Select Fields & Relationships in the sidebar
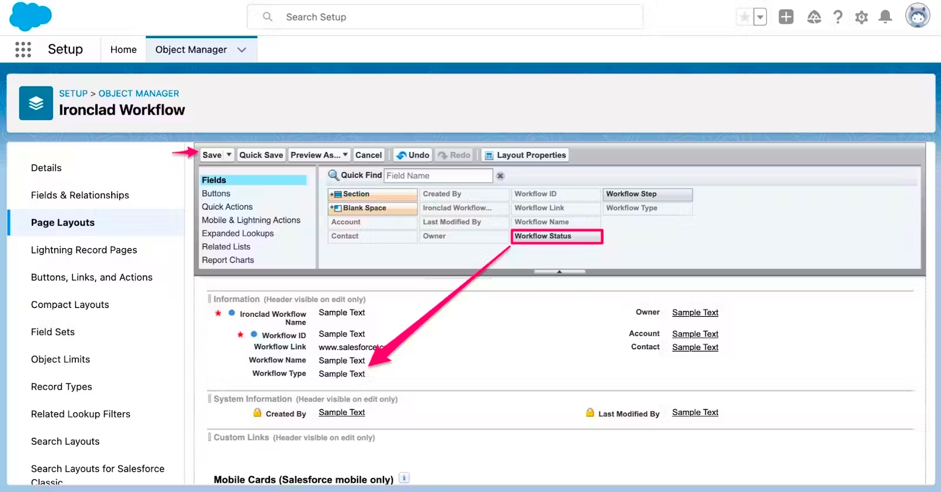 (x=80, y=195)
